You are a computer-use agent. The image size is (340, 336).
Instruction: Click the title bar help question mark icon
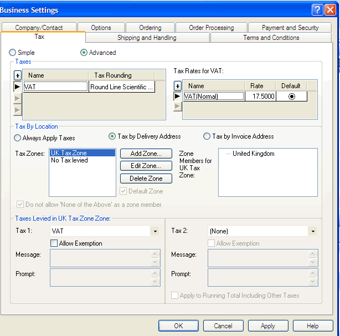click(317, 9)
